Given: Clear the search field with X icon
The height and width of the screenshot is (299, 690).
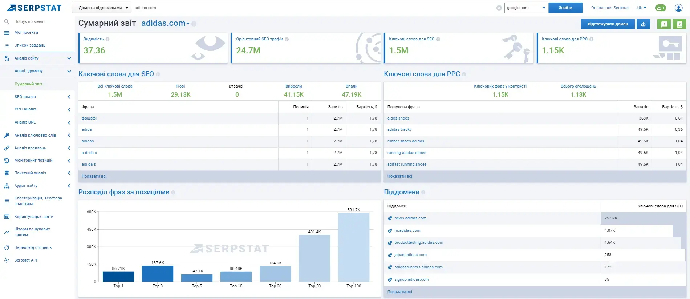Looking at the screenshot, I should (499, 8).
